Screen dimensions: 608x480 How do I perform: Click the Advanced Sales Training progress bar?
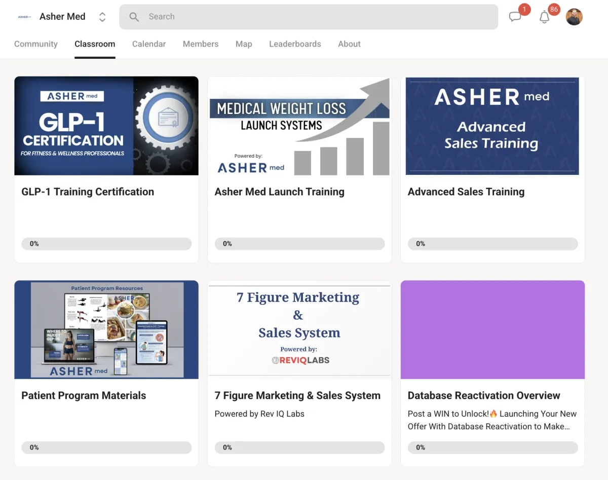pos(492,244)
